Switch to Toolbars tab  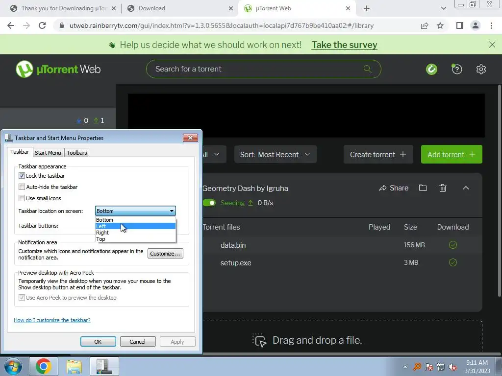(77, 153)
